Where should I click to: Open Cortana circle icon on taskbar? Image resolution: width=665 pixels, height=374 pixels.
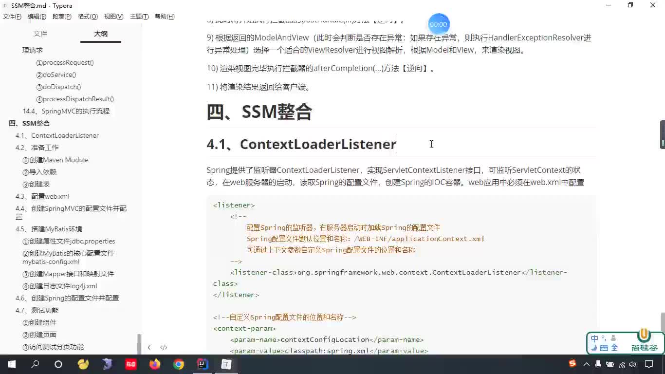tap(58, 364)
